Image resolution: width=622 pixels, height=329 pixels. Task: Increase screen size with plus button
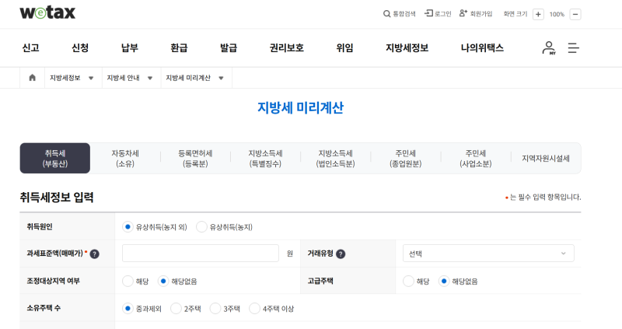click(538, 14)
